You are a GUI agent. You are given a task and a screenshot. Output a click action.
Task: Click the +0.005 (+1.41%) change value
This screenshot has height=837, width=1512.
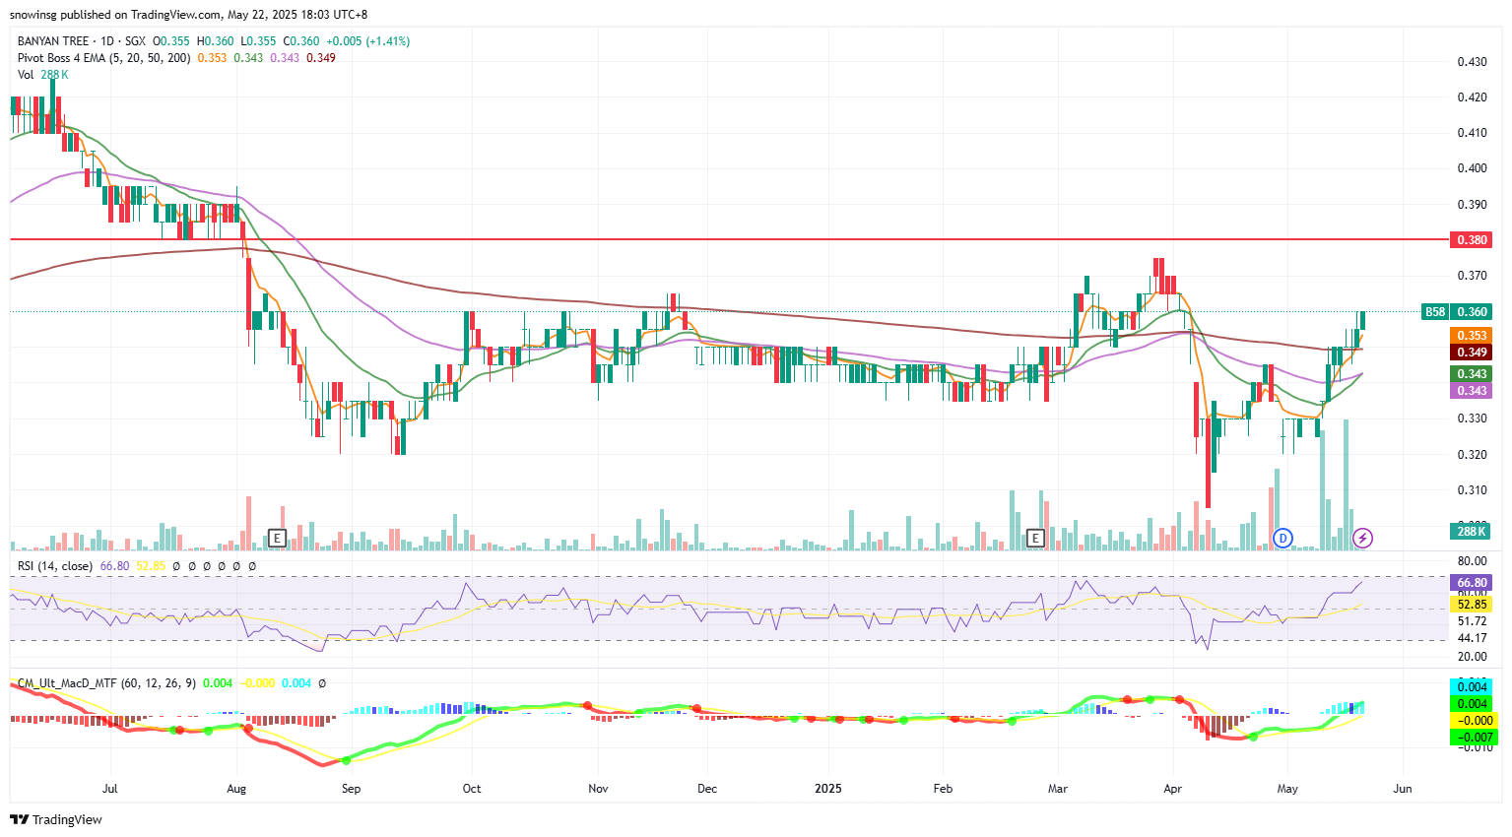pos(368,41)
